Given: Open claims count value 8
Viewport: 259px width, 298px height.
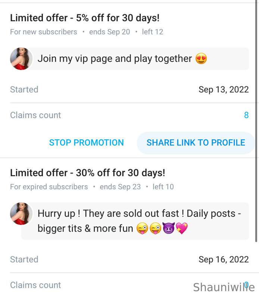Looking at the screenshot, I should pos(246,115).
